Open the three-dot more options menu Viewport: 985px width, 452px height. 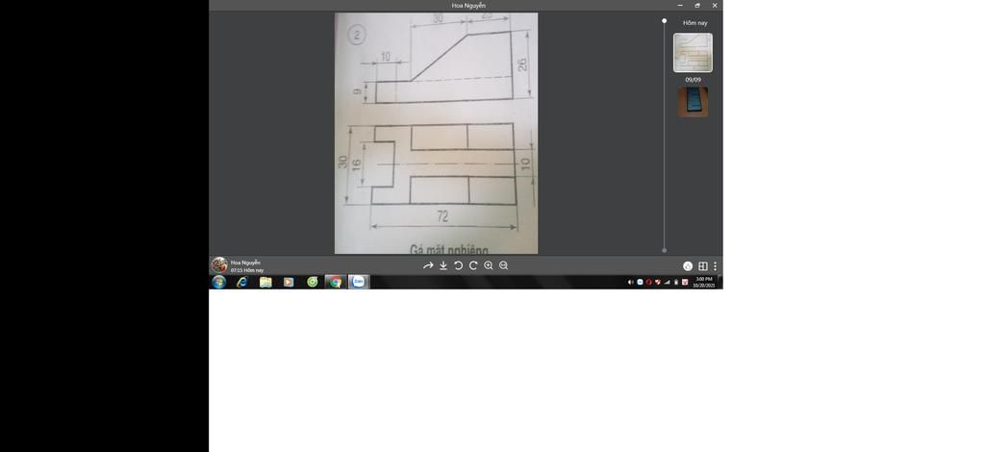coord(715,266)
